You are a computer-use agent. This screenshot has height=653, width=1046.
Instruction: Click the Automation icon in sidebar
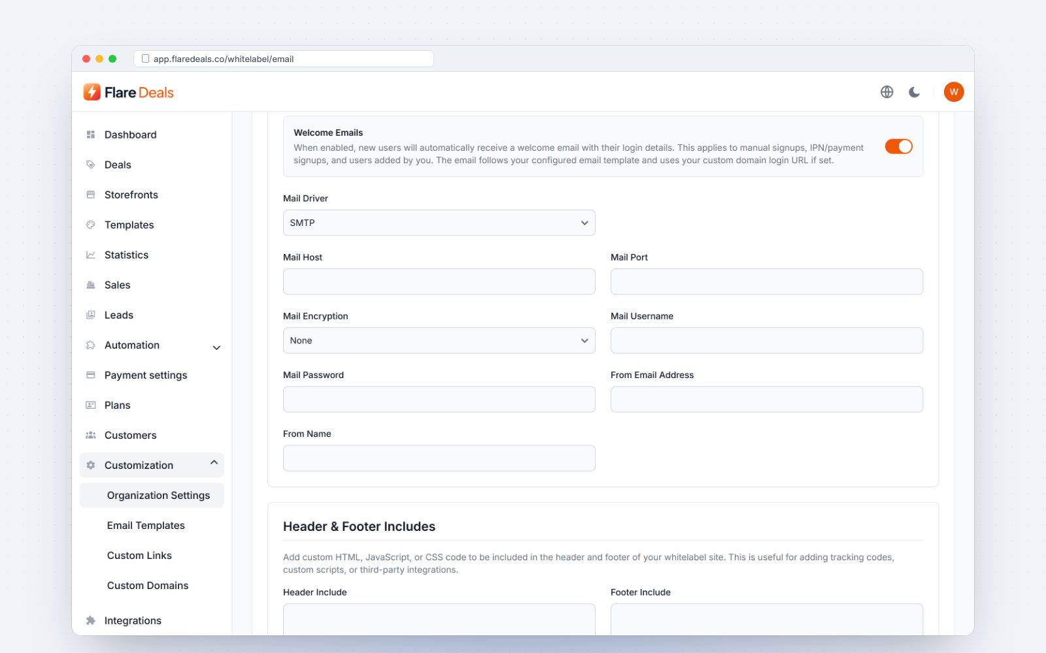pyautogui.click(x=91, y=345)
